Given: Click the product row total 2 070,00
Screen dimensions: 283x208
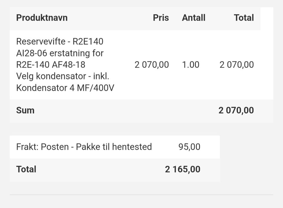Looking at the screenshot, I should (237, 65).
